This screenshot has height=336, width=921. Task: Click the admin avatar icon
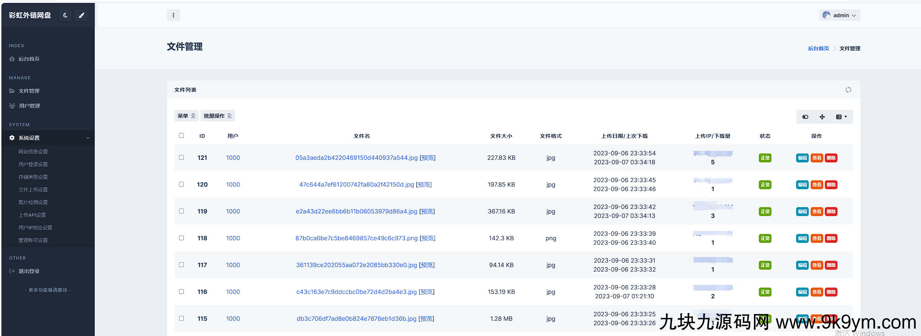coord(827,15)
